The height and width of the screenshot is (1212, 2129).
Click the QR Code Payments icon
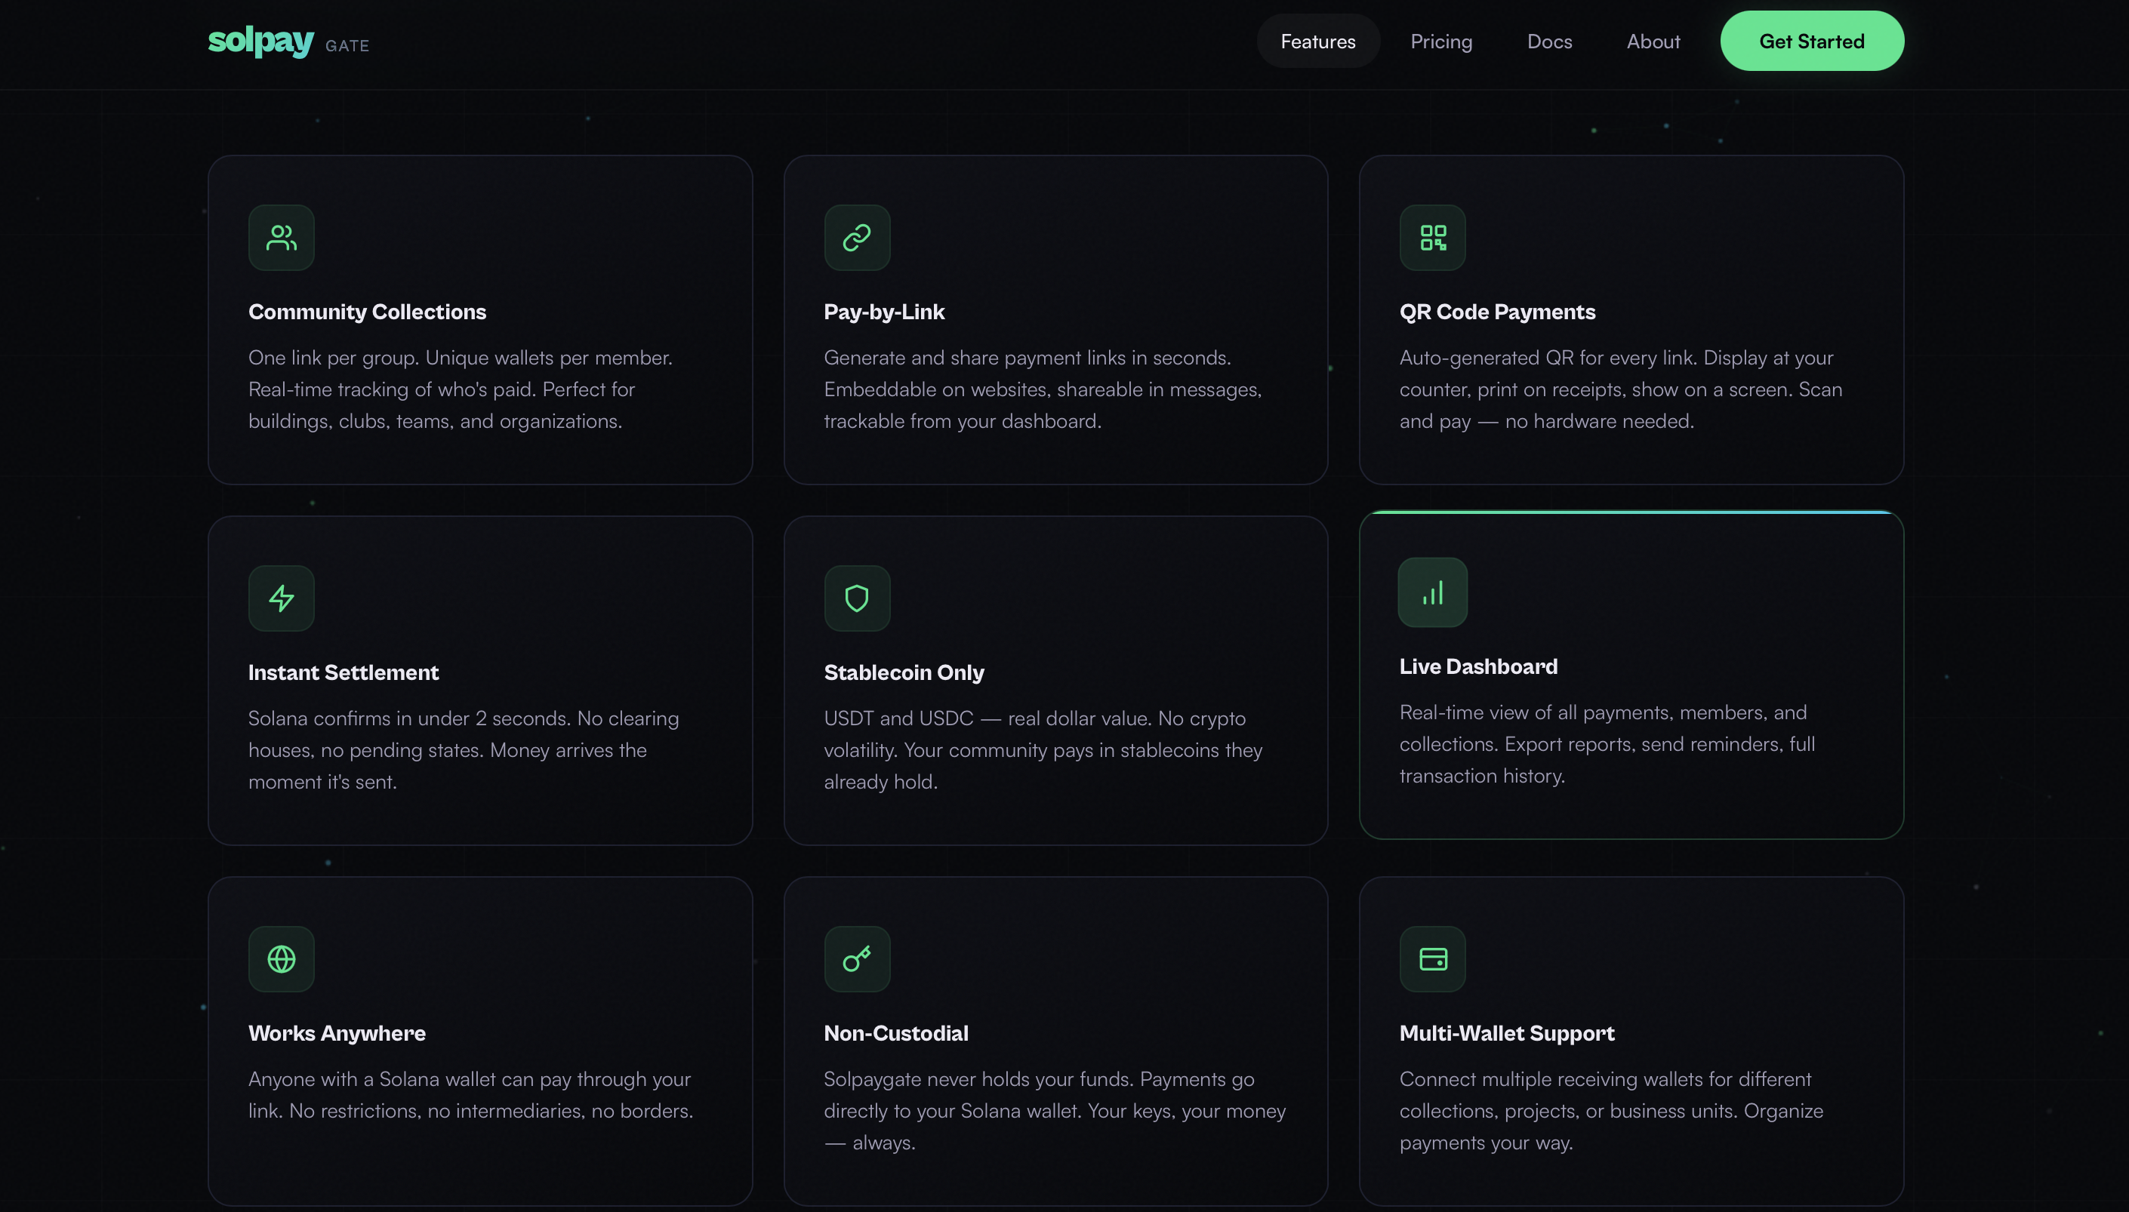(1432, 238)
